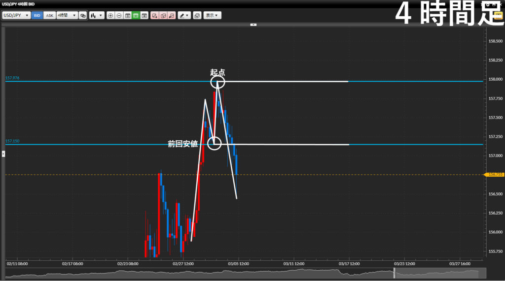Click the collapse arrow above the chart
Viewport: 505px width, 281px height.
click(x=253, y=24)
